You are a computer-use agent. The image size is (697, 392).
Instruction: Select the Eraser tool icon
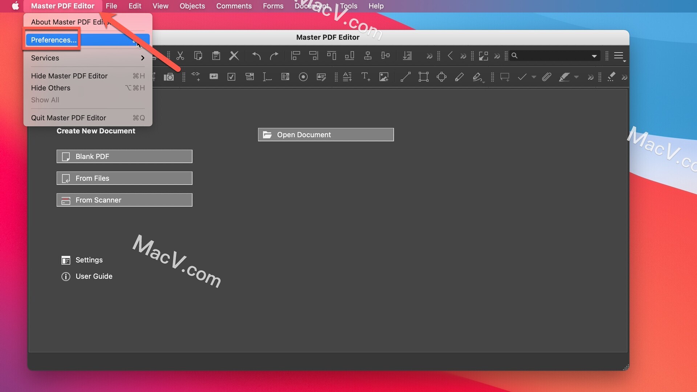tap(611, 77)
